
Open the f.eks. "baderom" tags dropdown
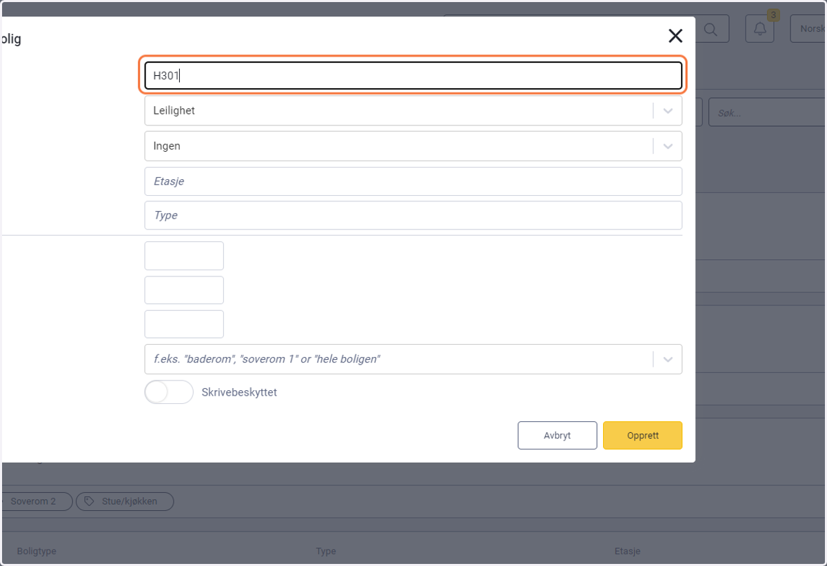point(413,359)
